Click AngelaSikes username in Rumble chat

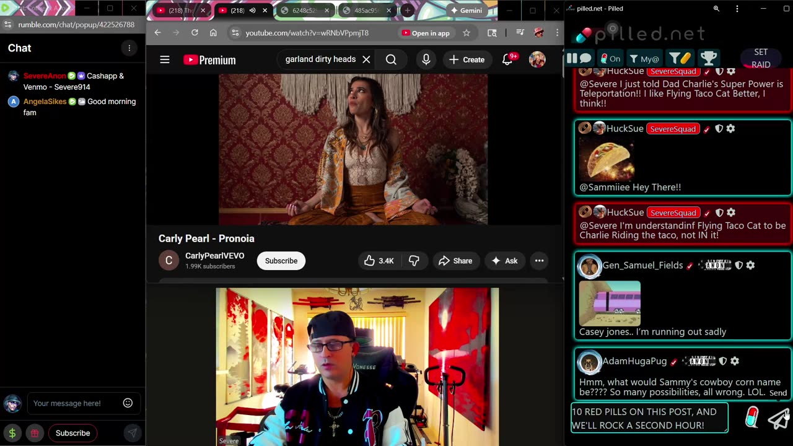pos(45,102)
